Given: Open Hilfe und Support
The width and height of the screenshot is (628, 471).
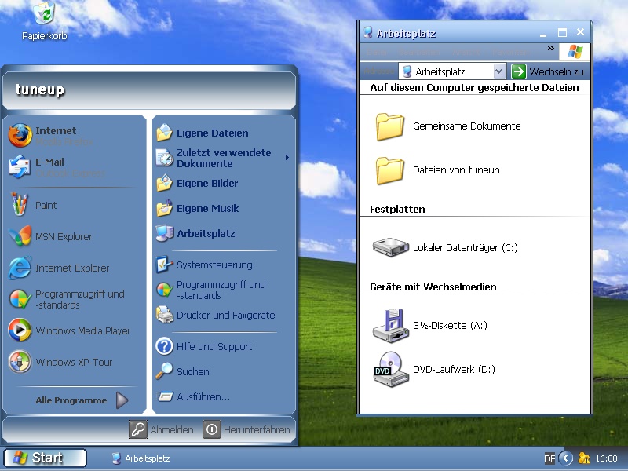Looking at the screenshot, I should pyautogui.click(x=223, y=346).
